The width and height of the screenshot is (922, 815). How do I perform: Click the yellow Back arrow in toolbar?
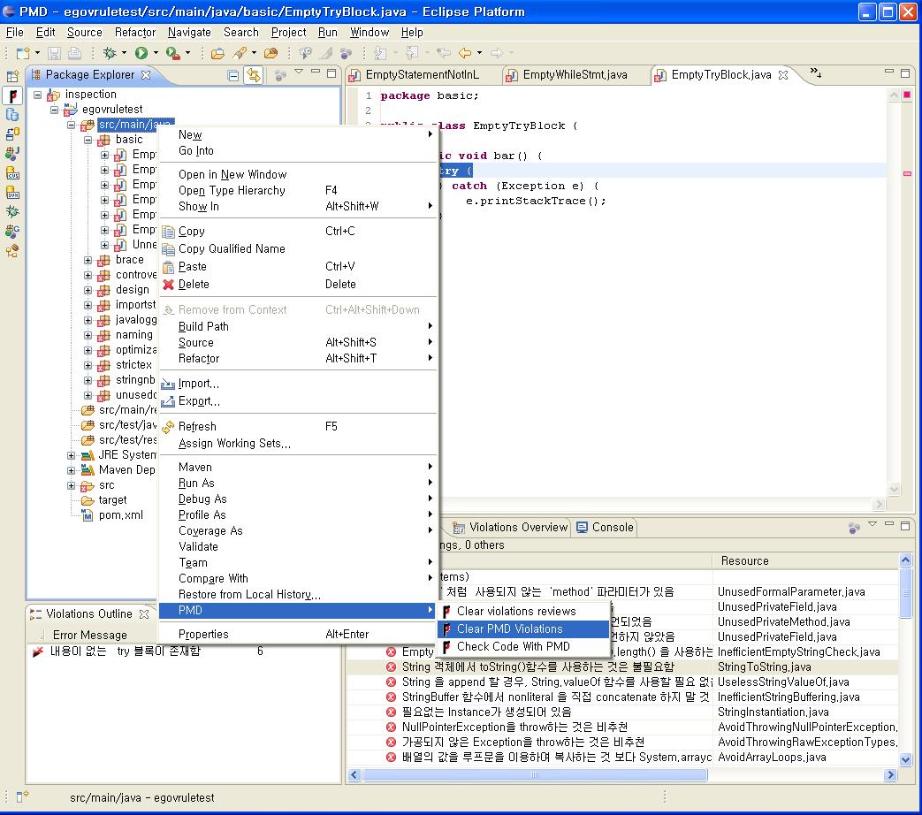click(464, 54)
